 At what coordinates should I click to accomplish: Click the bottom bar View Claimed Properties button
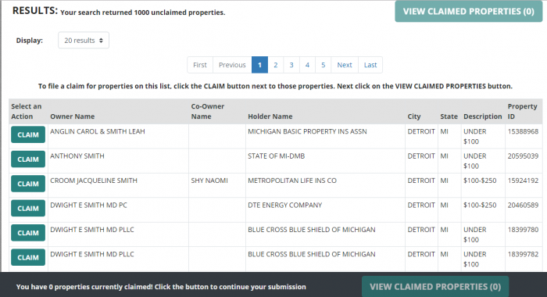coord(435,287)
